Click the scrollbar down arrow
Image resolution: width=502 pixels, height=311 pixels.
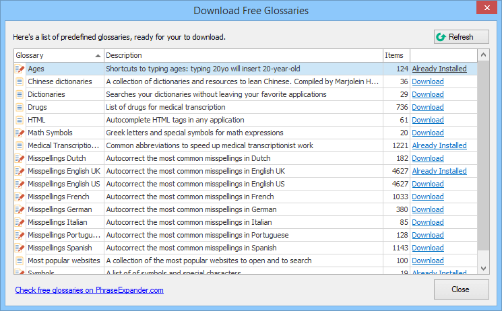coord(483,269)
